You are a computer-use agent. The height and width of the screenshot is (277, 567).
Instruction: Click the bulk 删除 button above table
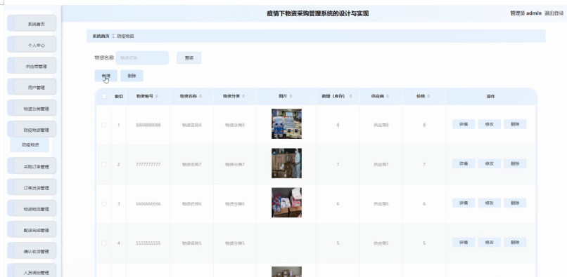pos(132,76)
